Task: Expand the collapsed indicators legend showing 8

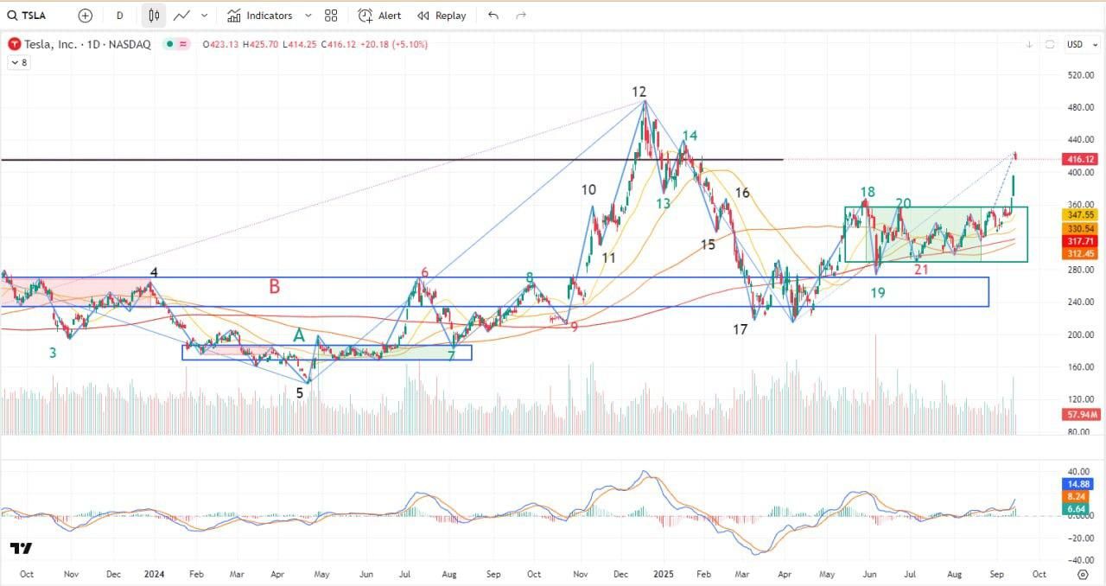Action: (x=18, y=62)
